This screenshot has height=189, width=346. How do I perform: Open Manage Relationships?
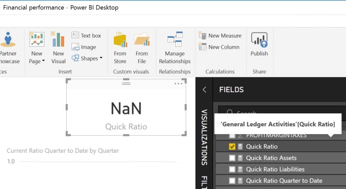175,48
